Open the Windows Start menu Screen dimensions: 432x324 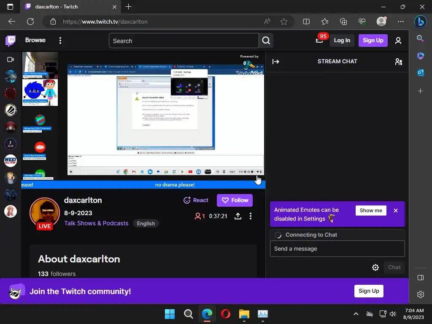tap(170, 314)
